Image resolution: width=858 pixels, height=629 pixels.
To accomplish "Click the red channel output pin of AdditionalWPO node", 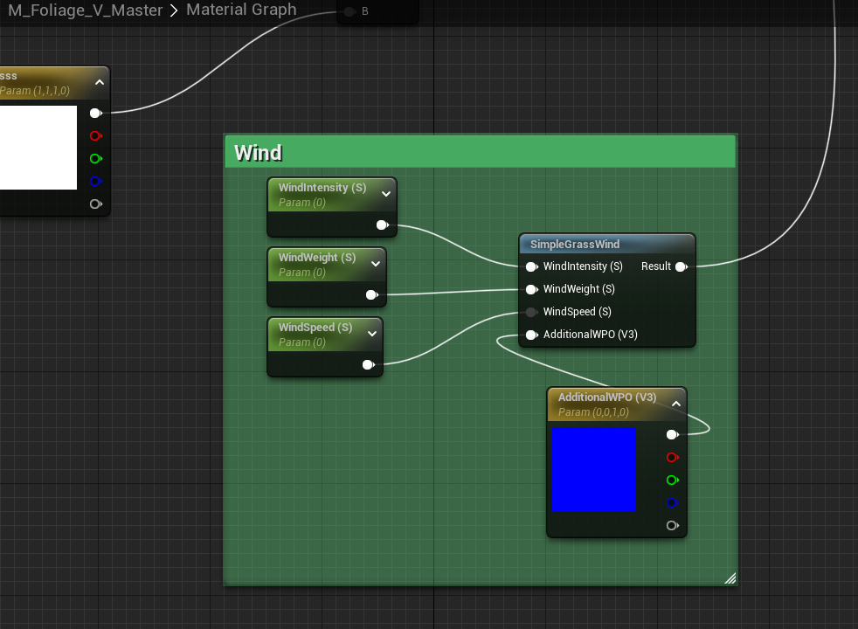I will [672, 457].
